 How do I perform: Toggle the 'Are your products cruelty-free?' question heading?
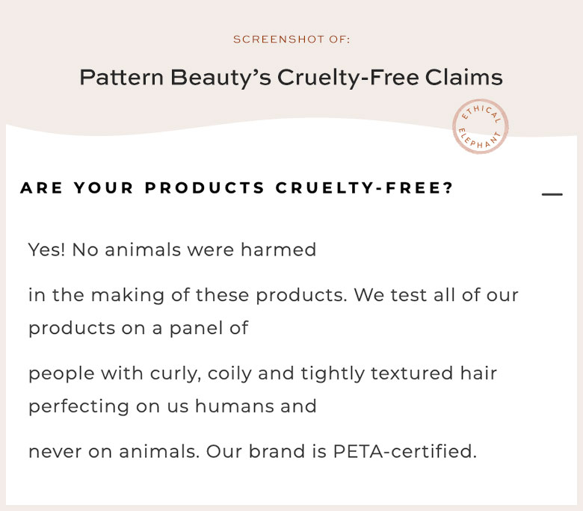click(x=237, y=188)
